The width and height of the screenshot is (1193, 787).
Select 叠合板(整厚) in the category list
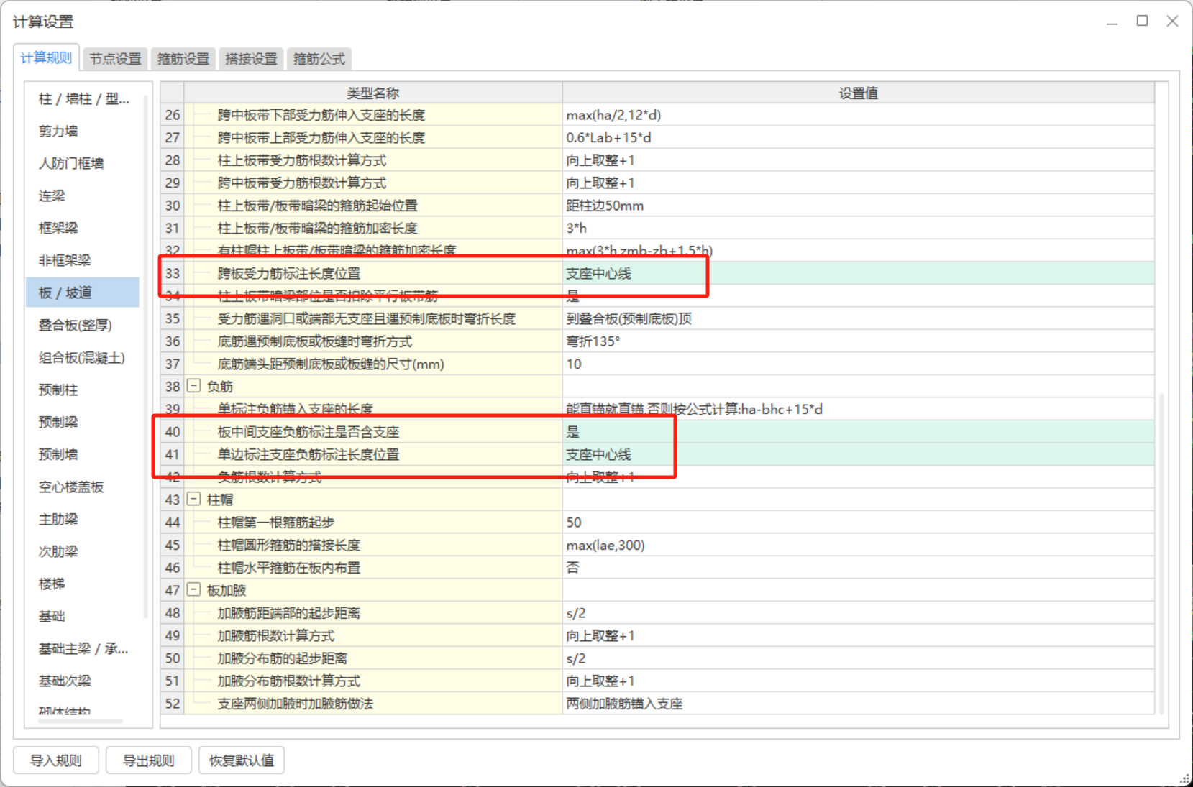coord(83,326)
